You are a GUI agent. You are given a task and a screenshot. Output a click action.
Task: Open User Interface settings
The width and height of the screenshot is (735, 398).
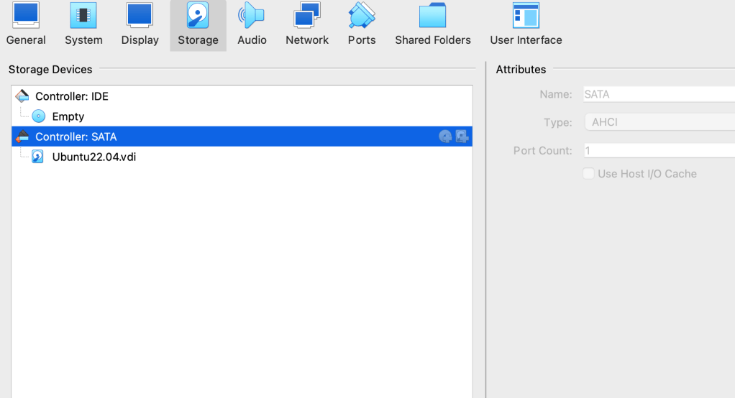[526, 25]
